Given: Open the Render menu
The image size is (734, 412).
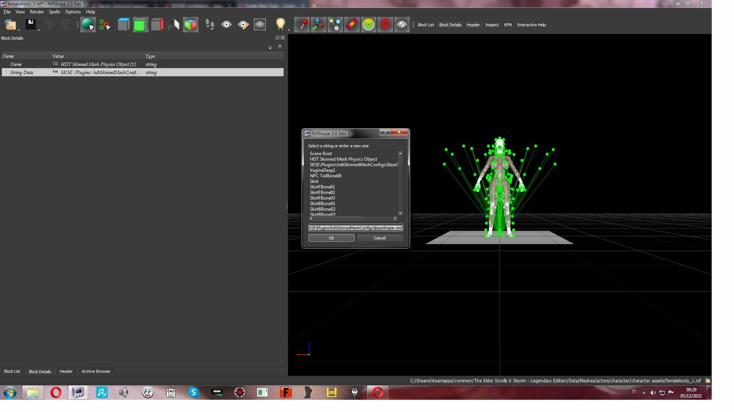Looking at the screenshot, I should pyautogui.click(x=37, y=12).
